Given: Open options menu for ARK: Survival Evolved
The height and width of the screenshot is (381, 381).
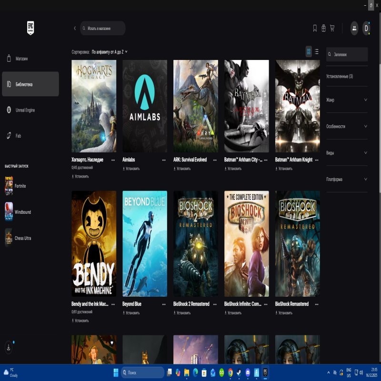Looking at the screenshot, I should 215,160.
